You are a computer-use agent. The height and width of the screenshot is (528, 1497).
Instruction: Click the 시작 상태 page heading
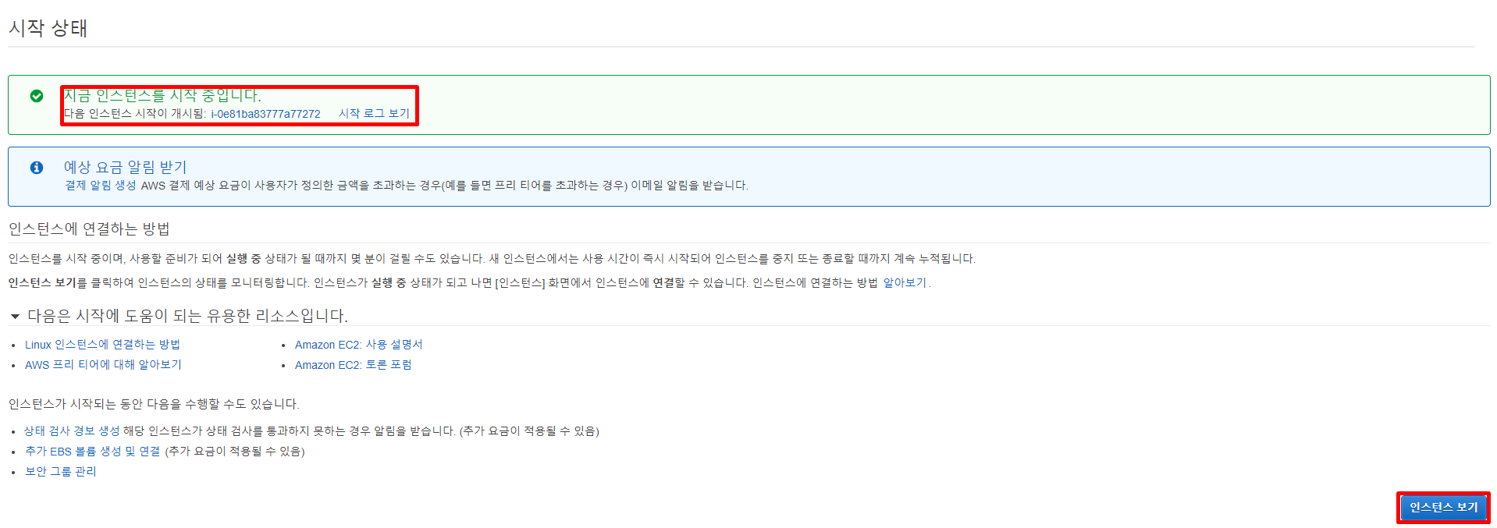tap(48, 28)
